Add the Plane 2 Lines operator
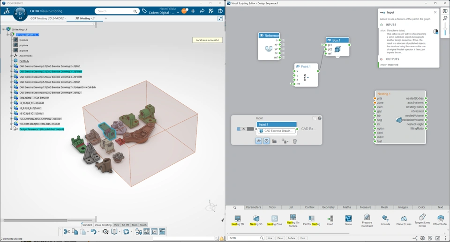The image size is (450, 242). 404,220
